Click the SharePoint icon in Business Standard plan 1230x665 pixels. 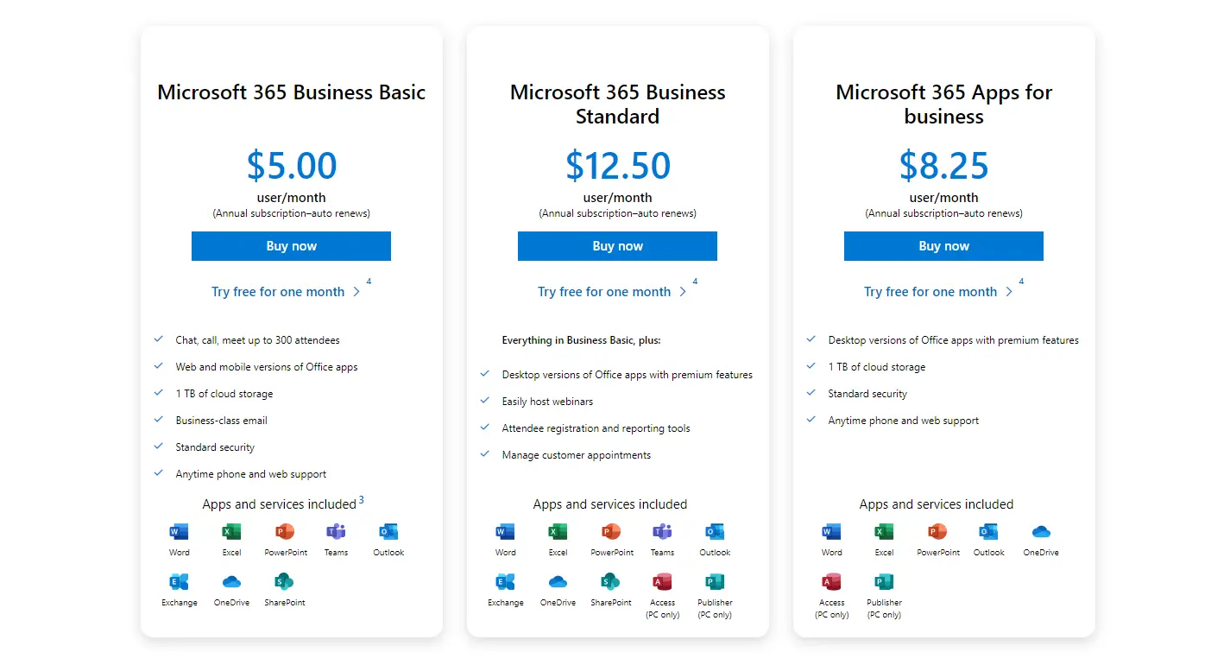611,581
